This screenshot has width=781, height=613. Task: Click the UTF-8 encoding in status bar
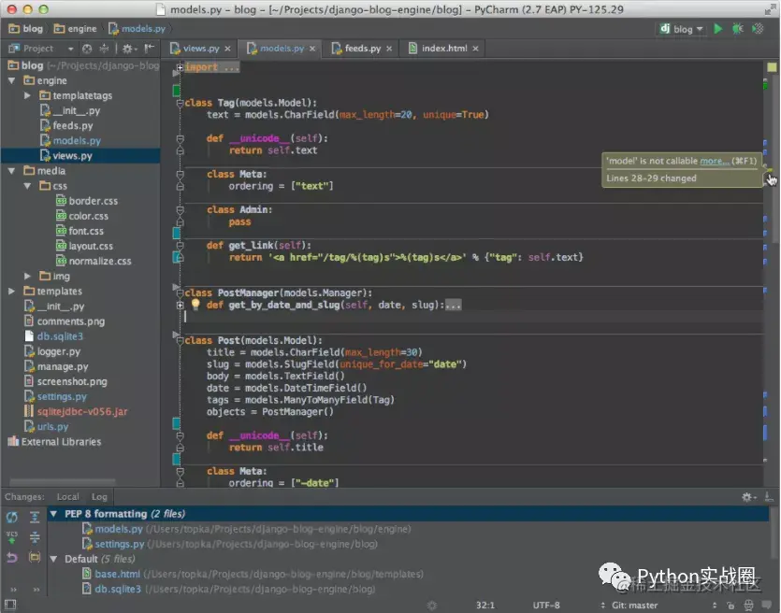(546, 605)
